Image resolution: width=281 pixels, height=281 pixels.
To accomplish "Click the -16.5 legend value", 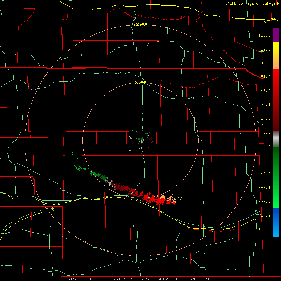I will 264,146.
